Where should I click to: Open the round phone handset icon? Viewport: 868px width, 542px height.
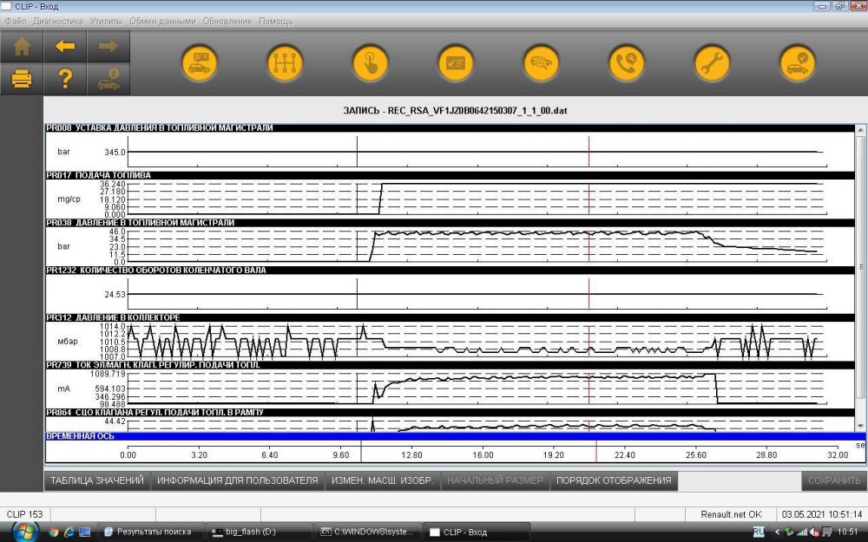[x=626, y=63]
